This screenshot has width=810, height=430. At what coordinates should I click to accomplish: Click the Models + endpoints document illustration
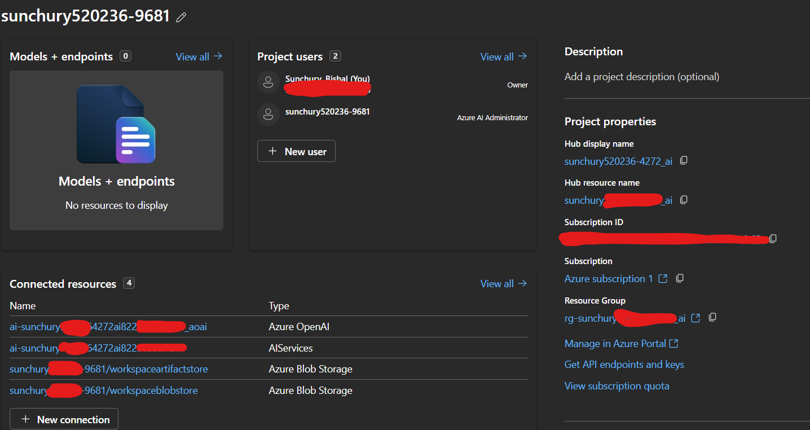click(x=116, y=124)
